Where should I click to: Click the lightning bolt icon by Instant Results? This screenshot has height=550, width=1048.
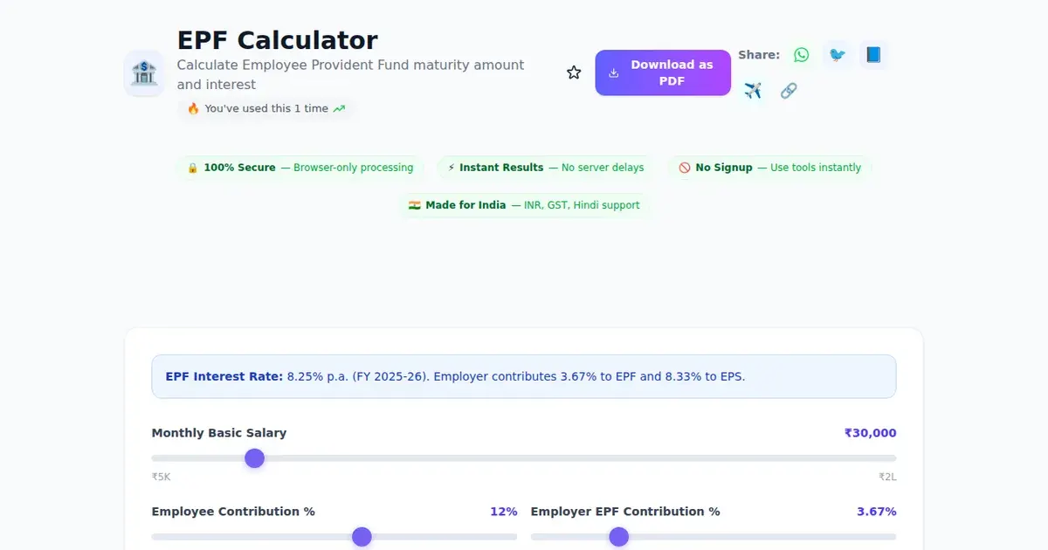tap(452, 168)
